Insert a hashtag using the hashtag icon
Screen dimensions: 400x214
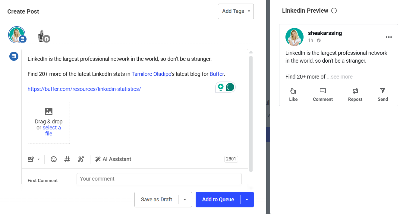point(67,159)
